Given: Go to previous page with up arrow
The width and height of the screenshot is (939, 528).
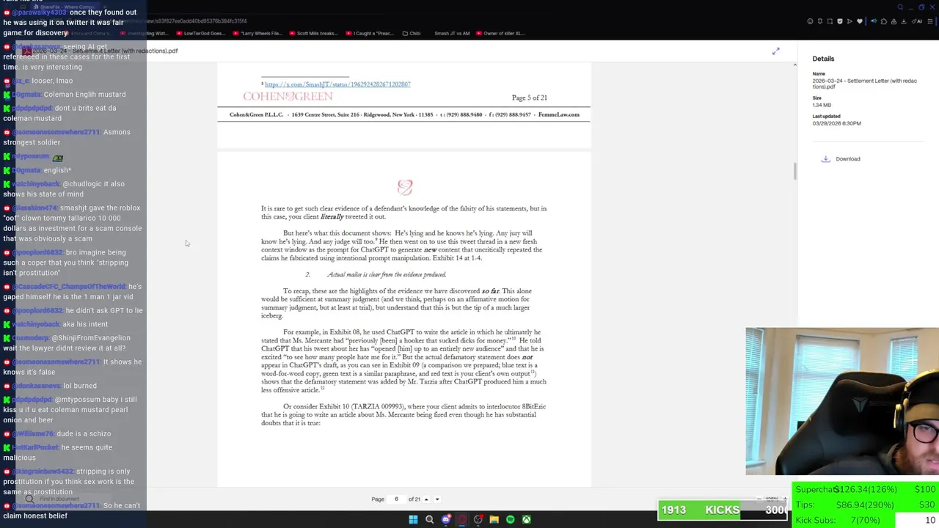Looking at the screenshot, I should (x=426, y=499).
